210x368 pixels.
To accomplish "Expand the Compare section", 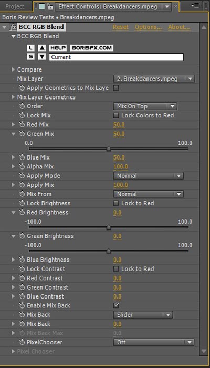I will pos(13,69).
